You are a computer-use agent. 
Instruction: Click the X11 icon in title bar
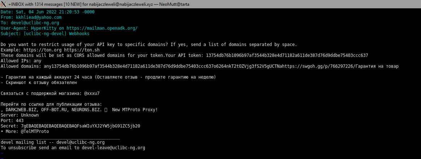pos(4,4)
